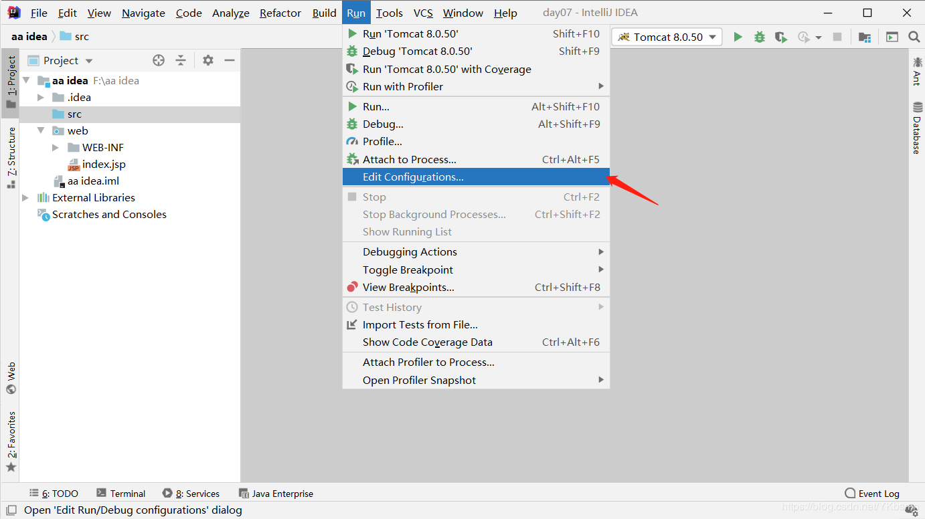925x519 pixels.
Task: Select Edit Configurations... menu item
Action: coord(476,177)
